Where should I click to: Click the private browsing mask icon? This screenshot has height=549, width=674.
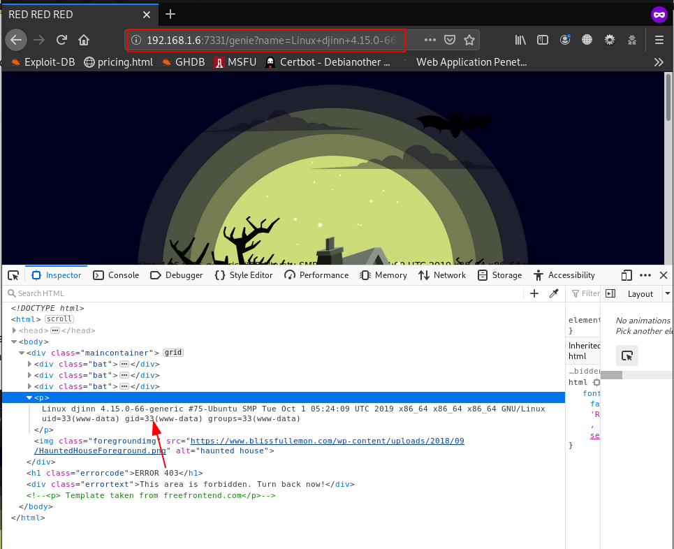click(x=659, y=15)
